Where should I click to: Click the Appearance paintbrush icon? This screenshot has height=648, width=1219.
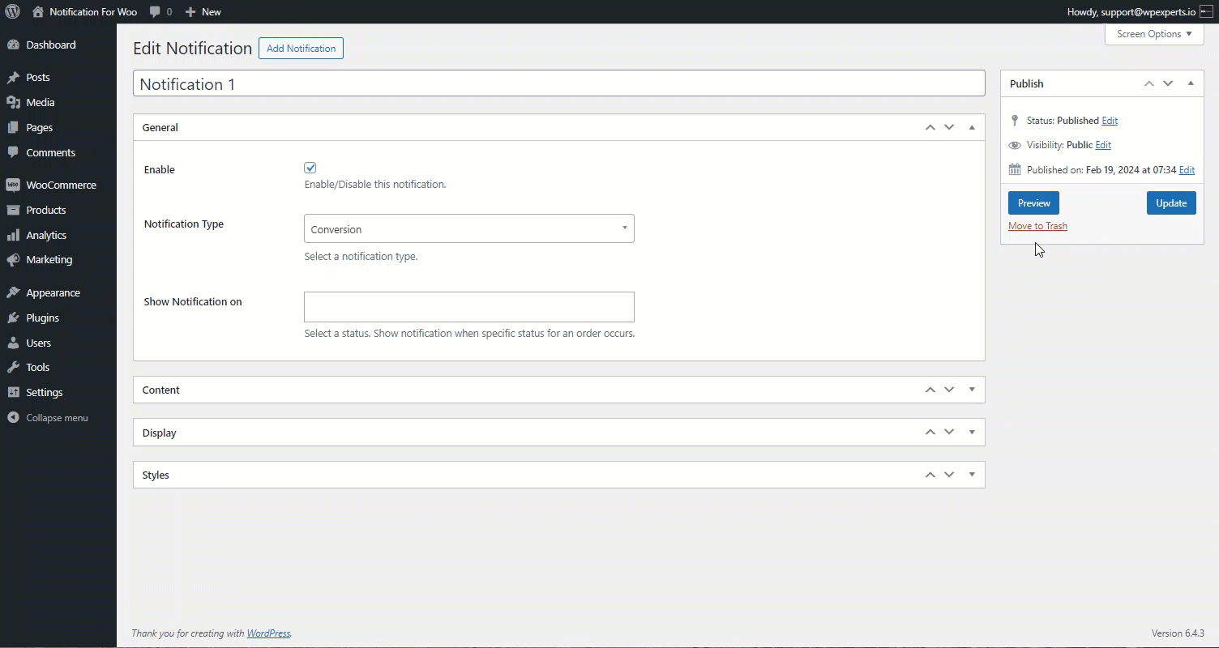(13, 293)
